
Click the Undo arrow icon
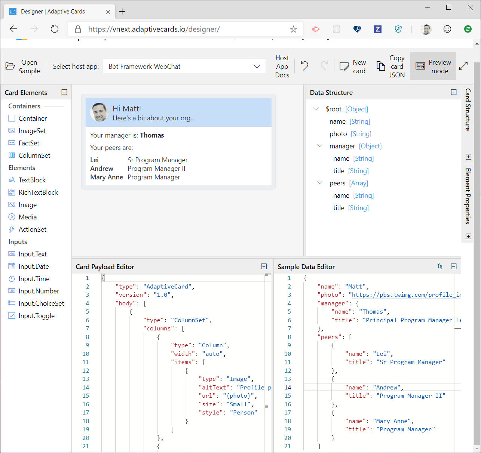pyautogui.click(x=304, y=66)
